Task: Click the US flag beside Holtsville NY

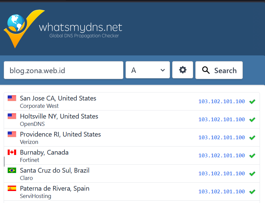Action: (x=12, y=116)
